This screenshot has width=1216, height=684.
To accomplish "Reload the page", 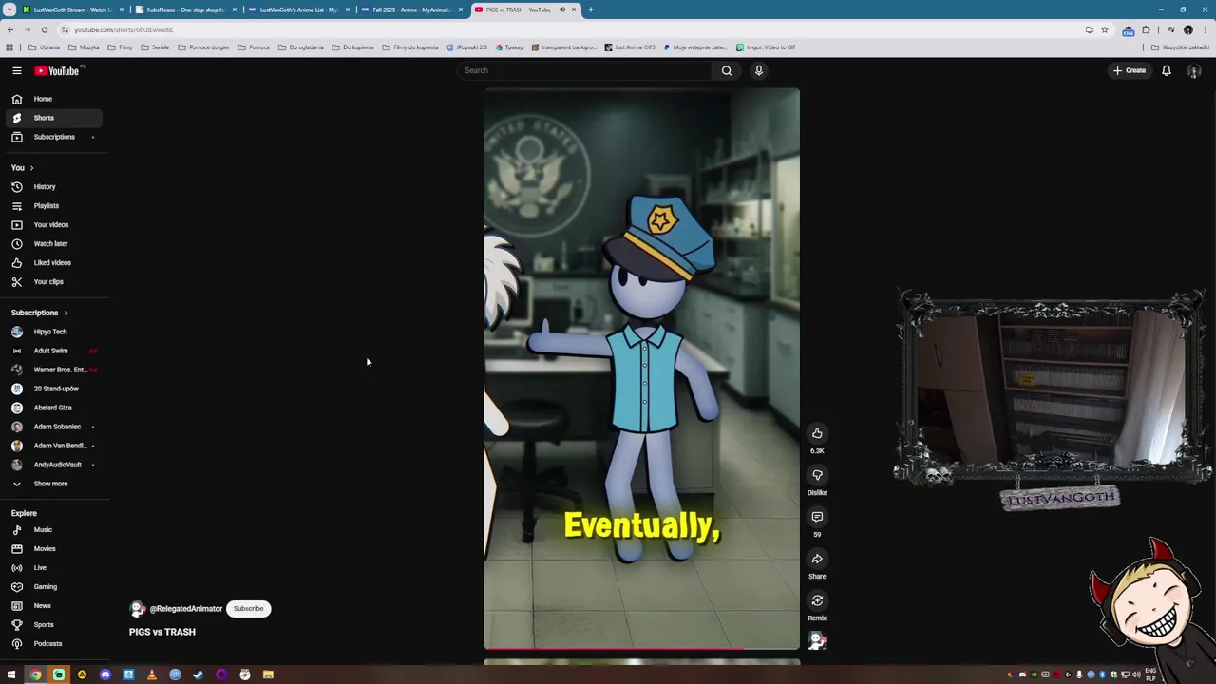I will pyautogui.click(x=44, y=29).
